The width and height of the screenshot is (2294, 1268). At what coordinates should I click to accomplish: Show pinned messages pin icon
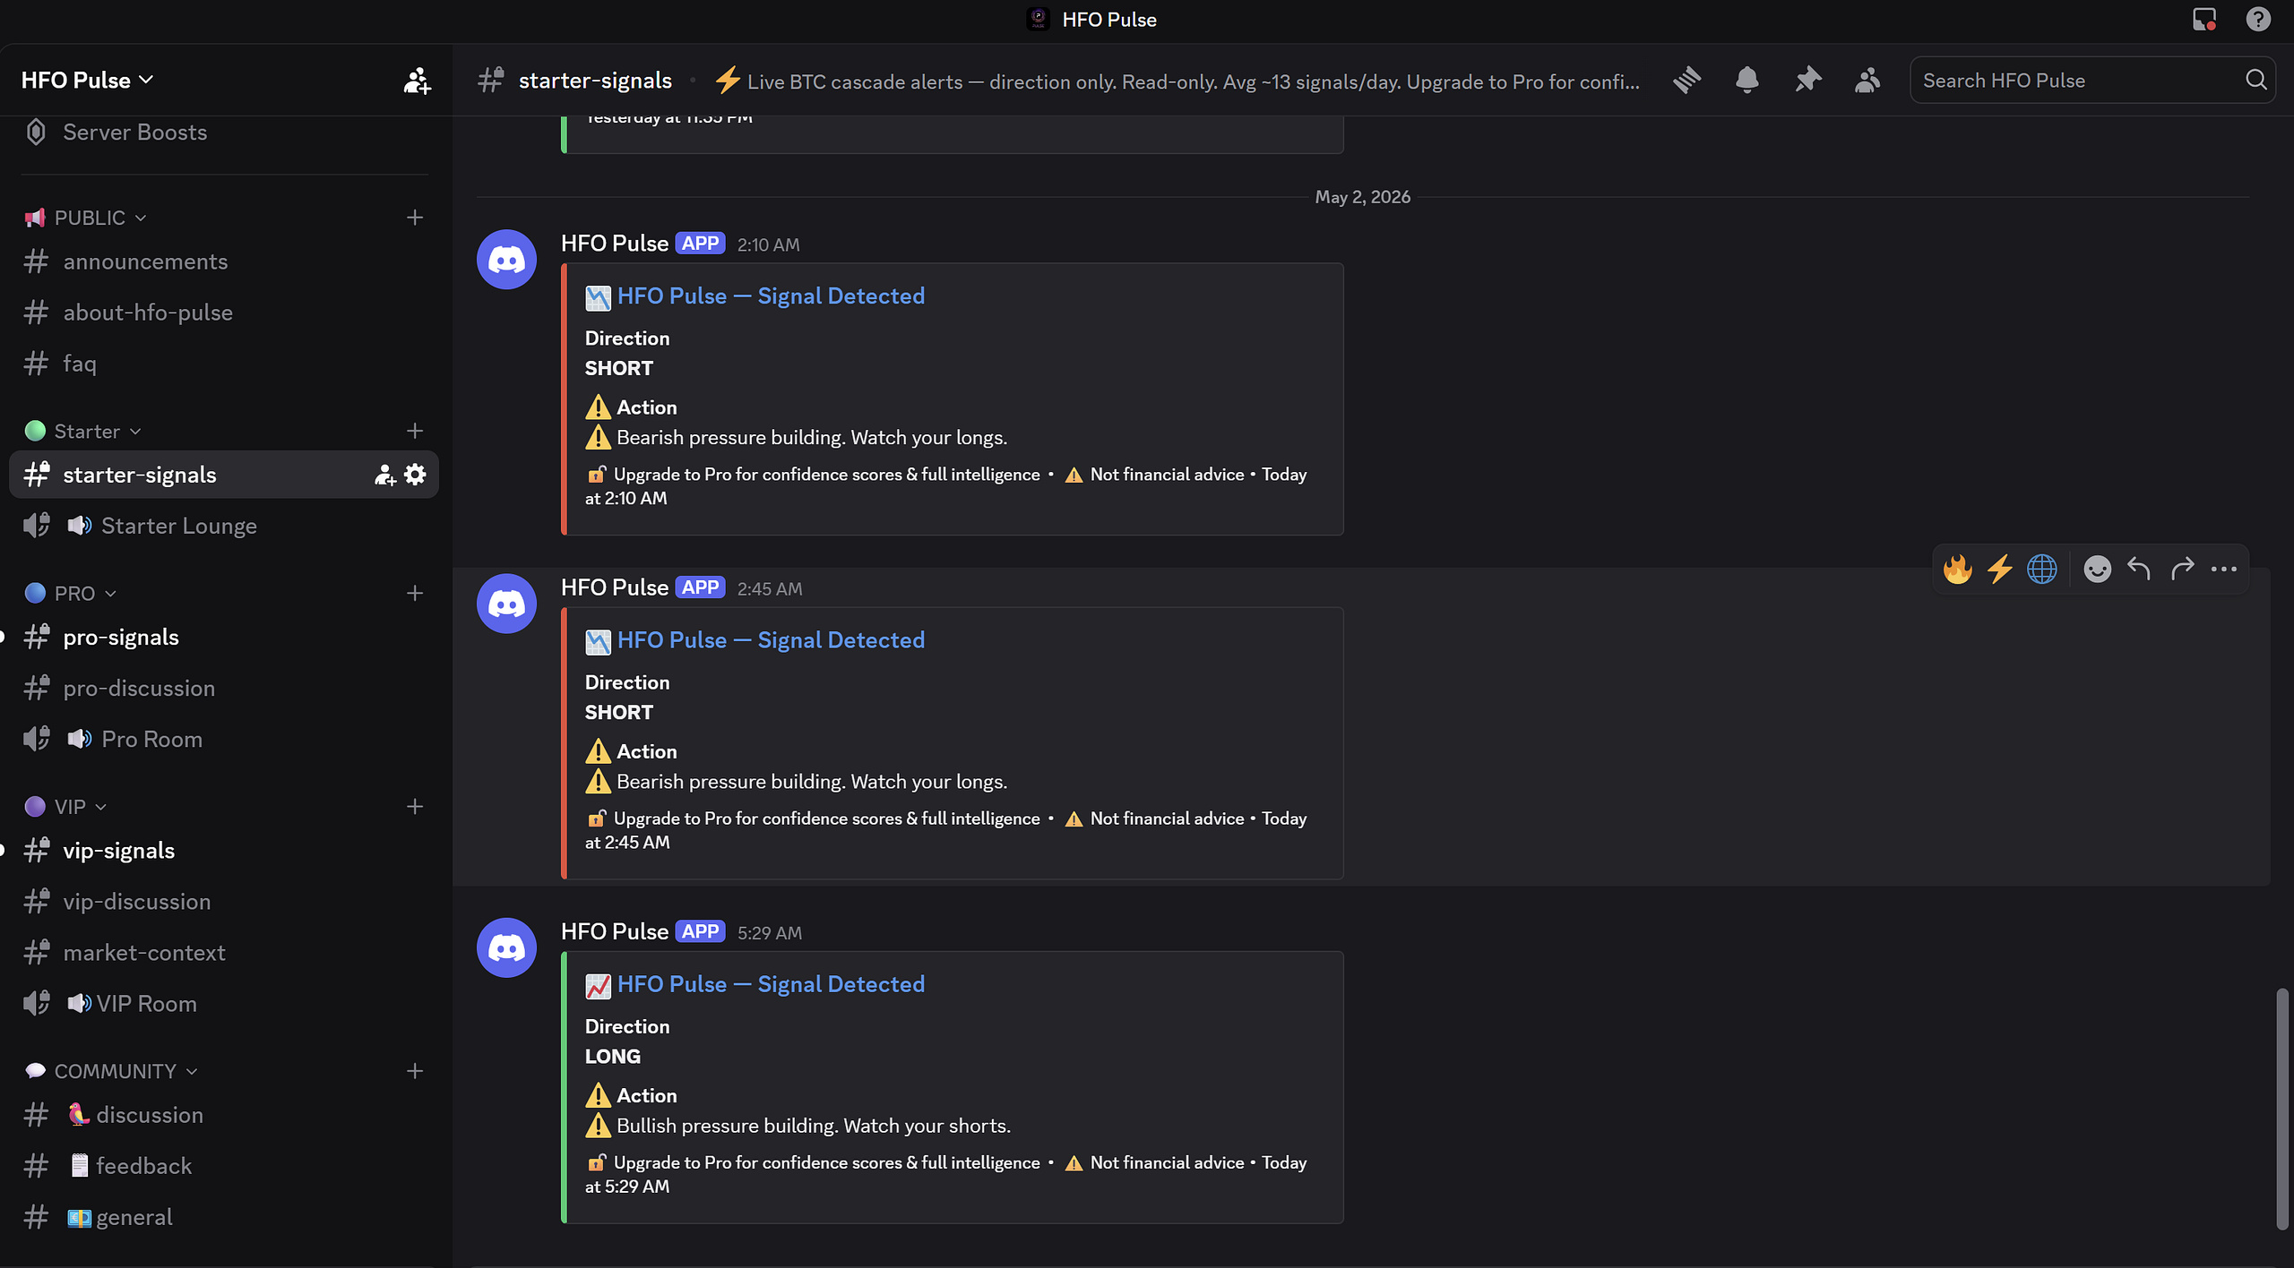pos(1807,81)
